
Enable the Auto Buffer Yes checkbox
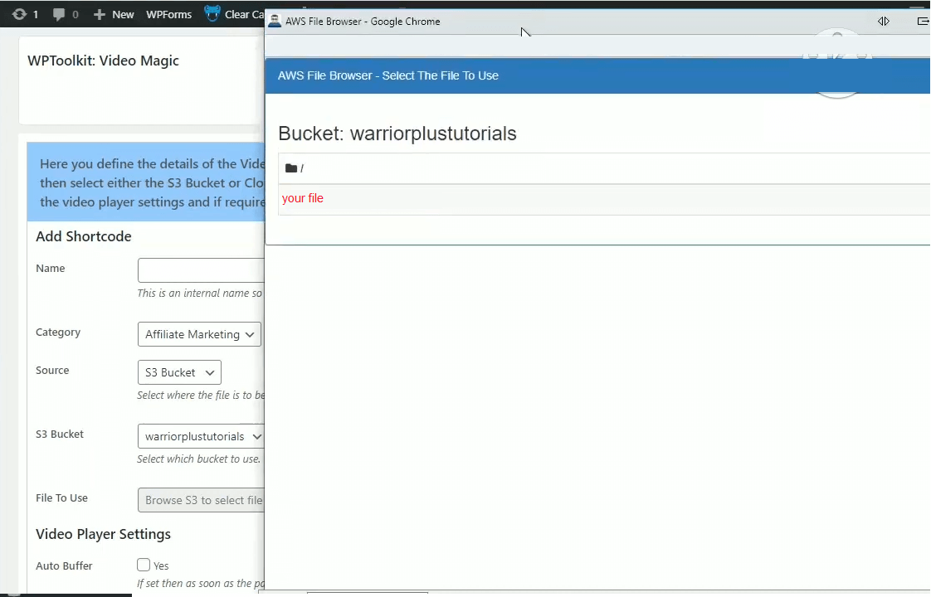pos(143,565)
